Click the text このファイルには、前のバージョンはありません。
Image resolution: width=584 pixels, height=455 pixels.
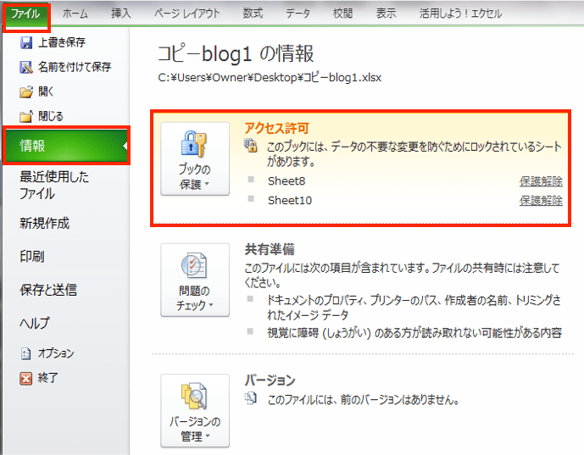click(x=363, y=400)
